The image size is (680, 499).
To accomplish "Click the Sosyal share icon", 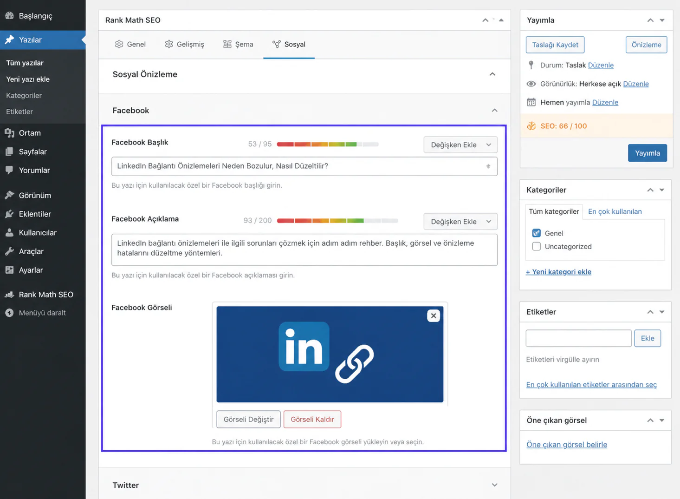I will click(276, 44).
